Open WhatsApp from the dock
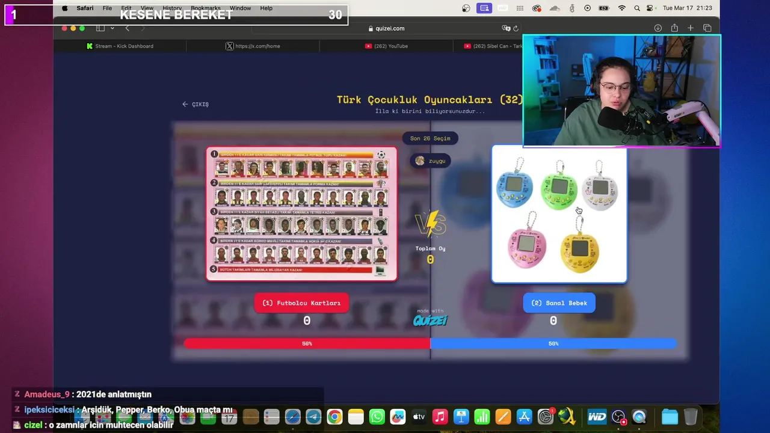770x433 pixels. (x=377, y=417)
